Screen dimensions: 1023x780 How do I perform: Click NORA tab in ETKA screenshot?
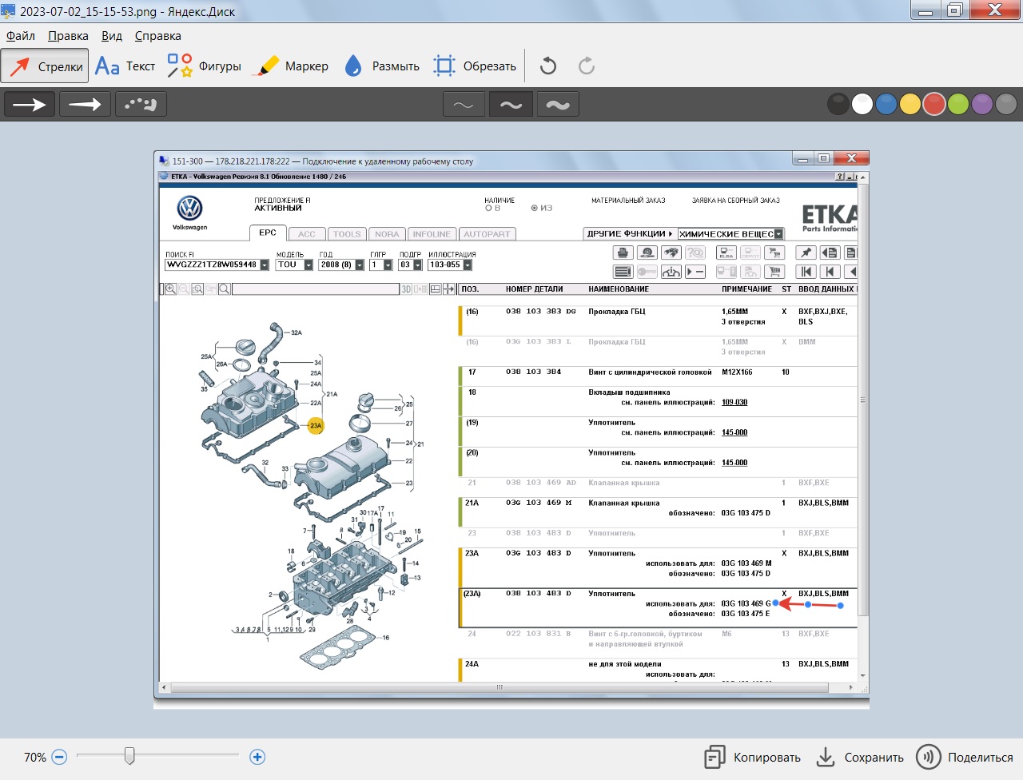pyautogui.click(x=387, y=234)
